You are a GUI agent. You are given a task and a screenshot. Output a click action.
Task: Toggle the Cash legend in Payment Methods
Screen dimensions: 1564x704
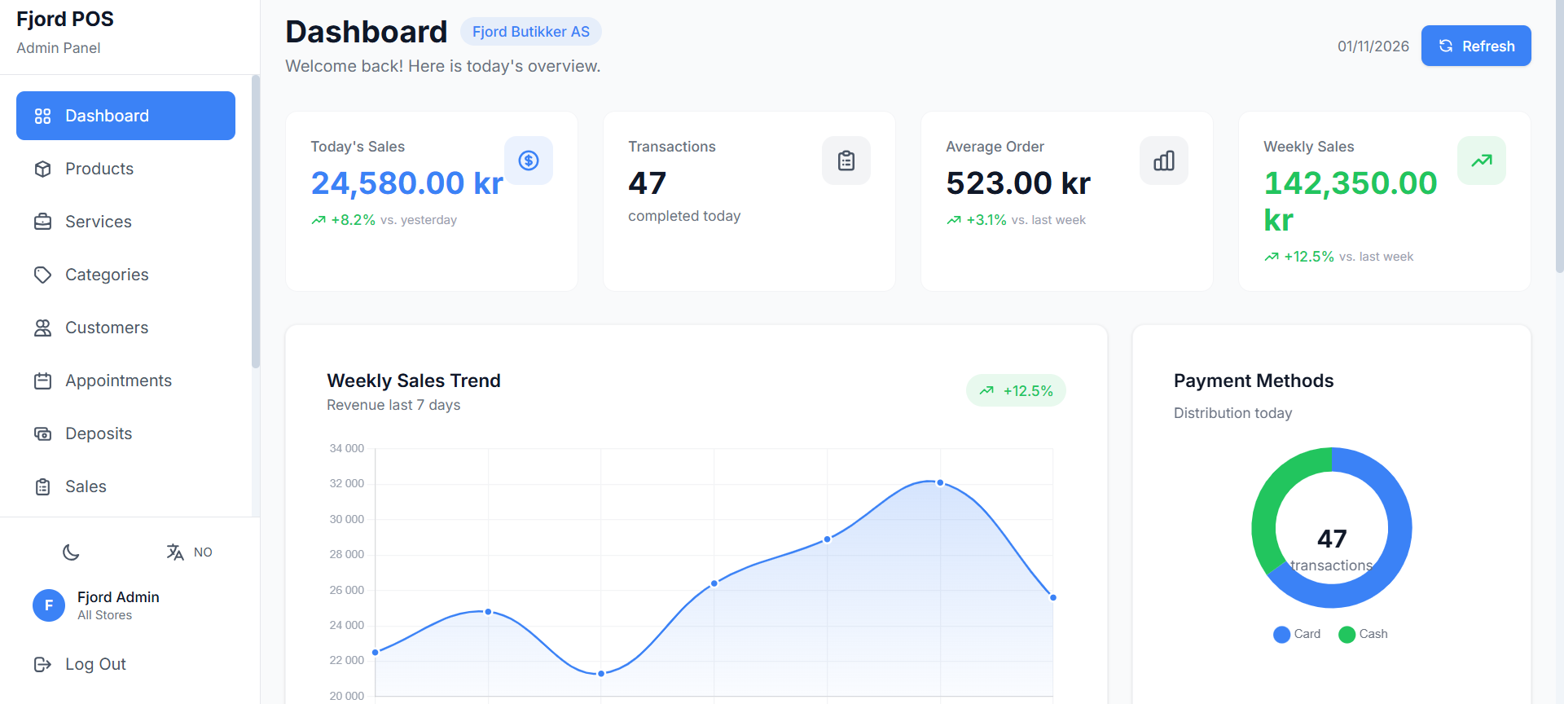pos(1363,634)
